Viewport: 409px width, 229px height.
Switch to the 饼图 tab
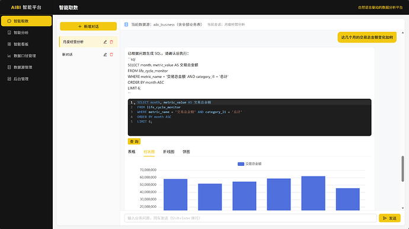186,152
